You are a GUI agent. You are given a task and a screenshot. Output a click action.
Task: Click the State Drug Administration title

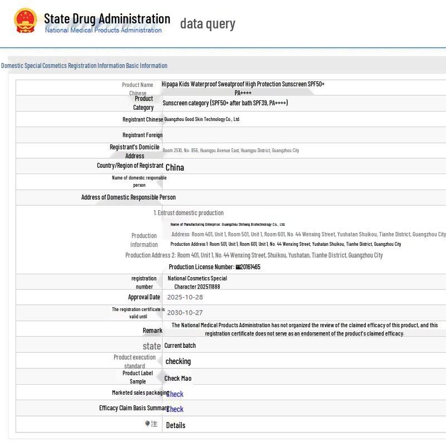pos(107,19)
